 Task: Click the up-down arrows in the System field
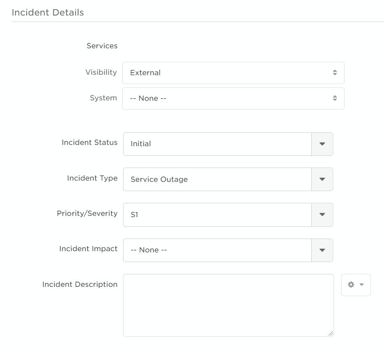[335, 98]
